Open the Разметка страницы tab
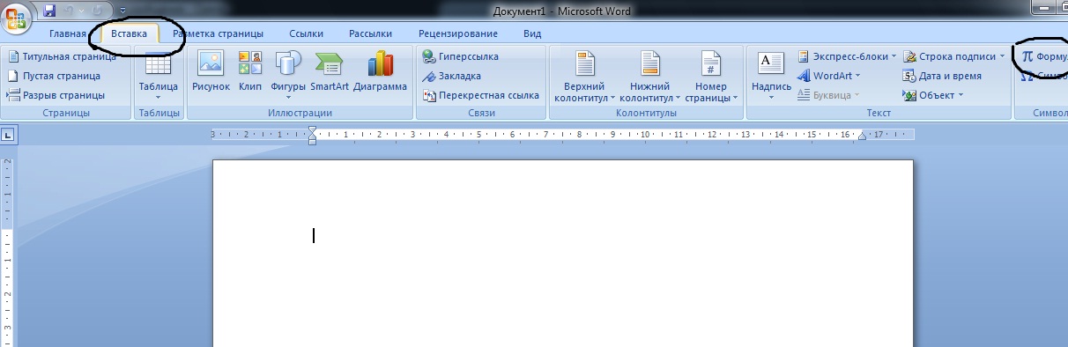This screenshot has width=1068, height=347. (218, 33)
